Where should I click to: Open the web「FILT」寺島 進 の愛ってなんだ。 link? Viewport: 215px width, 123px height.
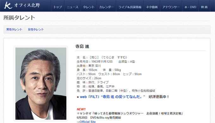pyautogui.click(x=113, y=97)
